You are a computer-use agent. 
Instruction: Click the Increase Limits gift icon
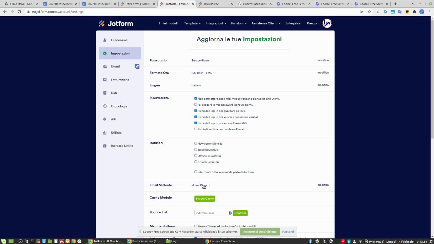[x=105, y=146]
